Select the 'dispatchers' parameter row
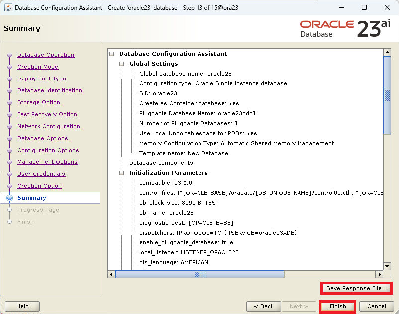Screen dimensions: 399x314 218,233
